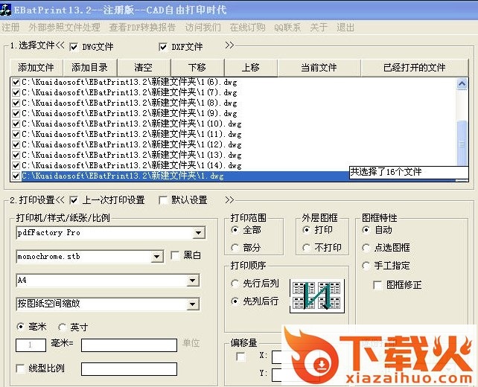Image resolution: width=478 pixels, height=387 pixels.
Task: Click the 线型比例 input field
Action: pos(129,369)
